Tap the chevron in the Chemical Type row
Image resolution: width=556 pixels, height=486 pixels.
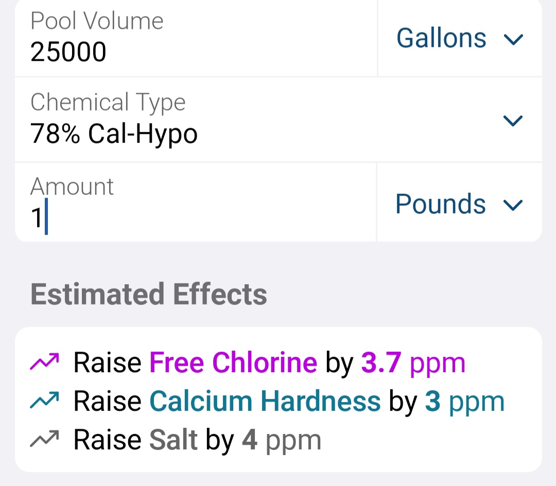tap(513, 121)
